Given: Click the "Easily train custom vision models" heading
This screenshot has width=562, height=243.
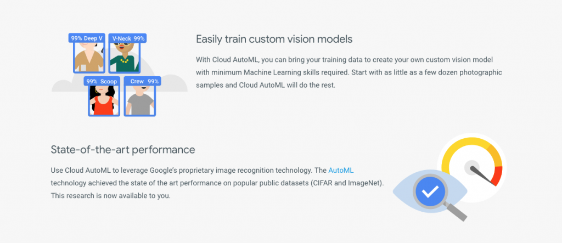Looking at the screenshot, I should pos(274,39).
